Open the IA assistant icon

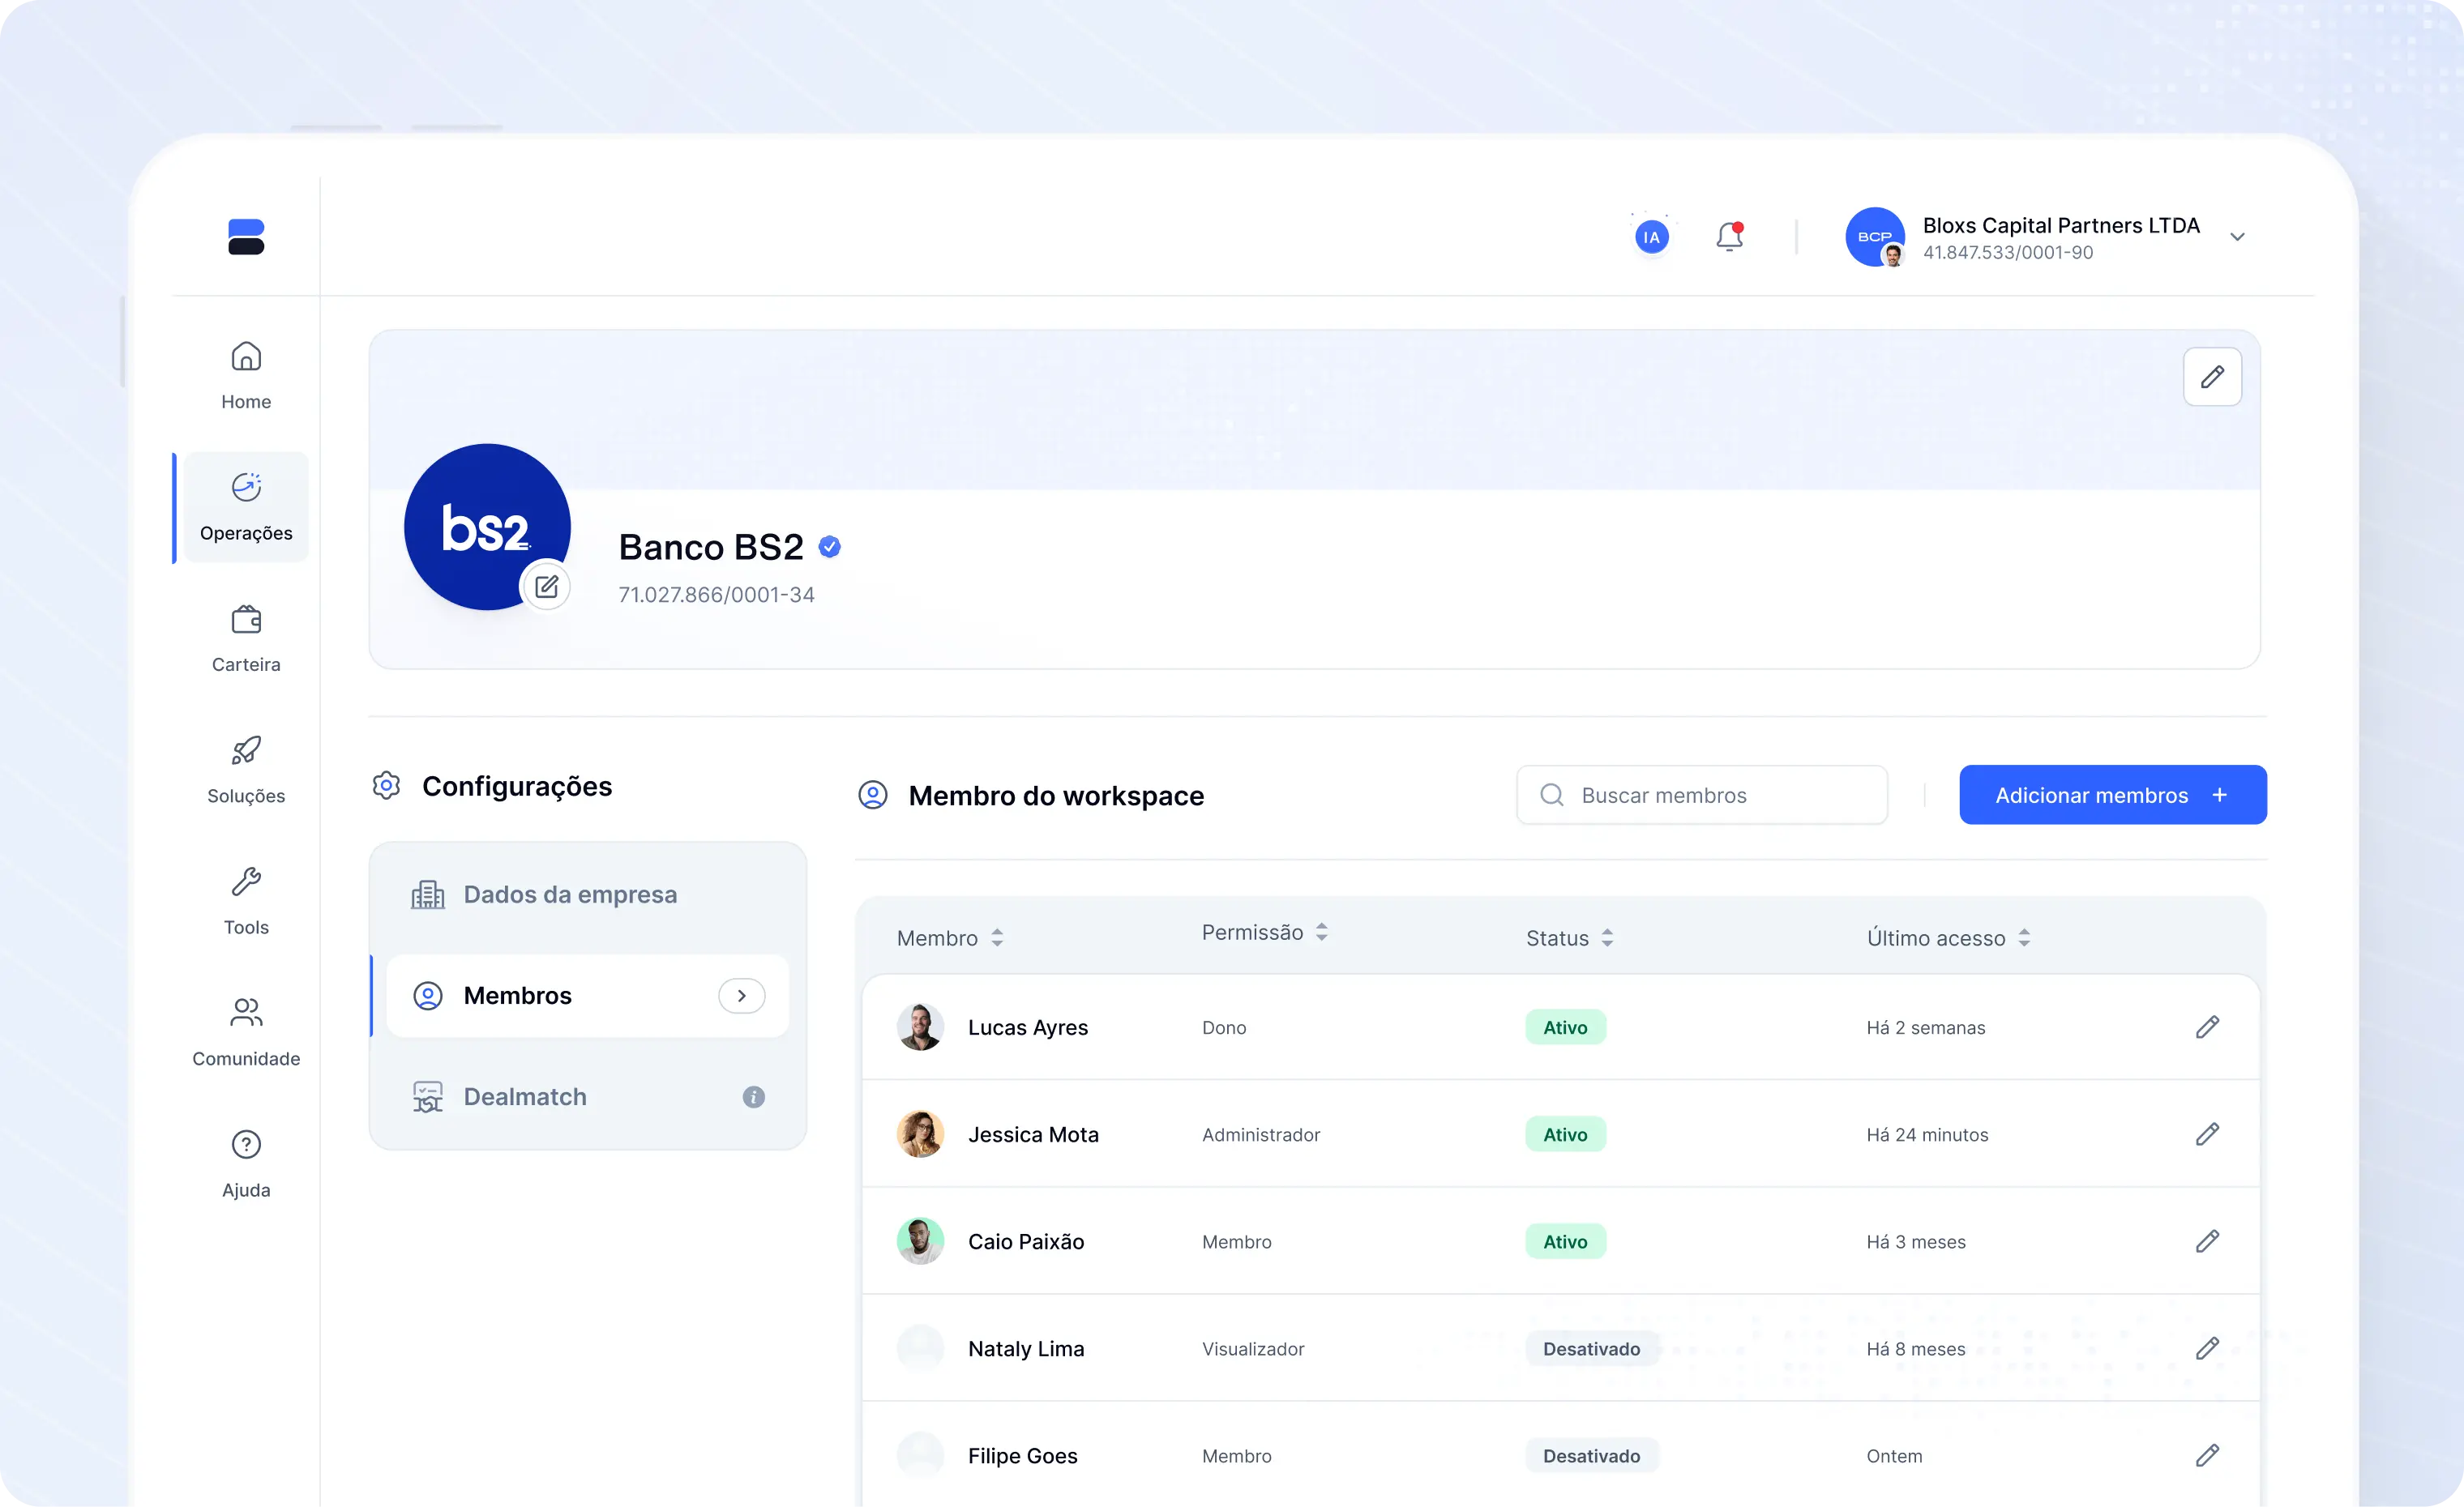(1651, 237)
